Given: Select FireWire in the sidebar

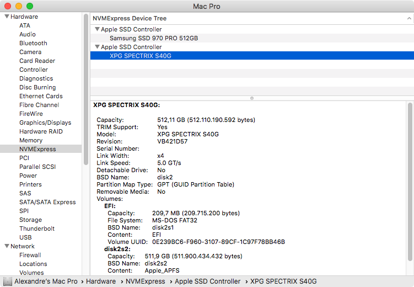Looking at the screenshot, I should click(31, 114).
